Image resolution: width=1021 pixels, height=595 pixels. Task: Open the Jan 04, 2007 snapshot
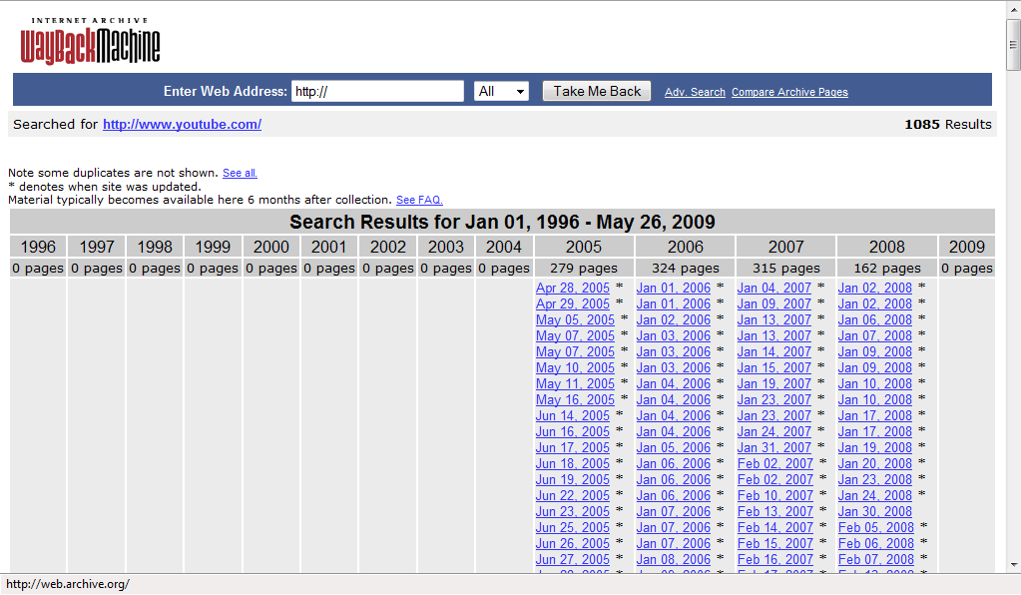coord(774,288)
